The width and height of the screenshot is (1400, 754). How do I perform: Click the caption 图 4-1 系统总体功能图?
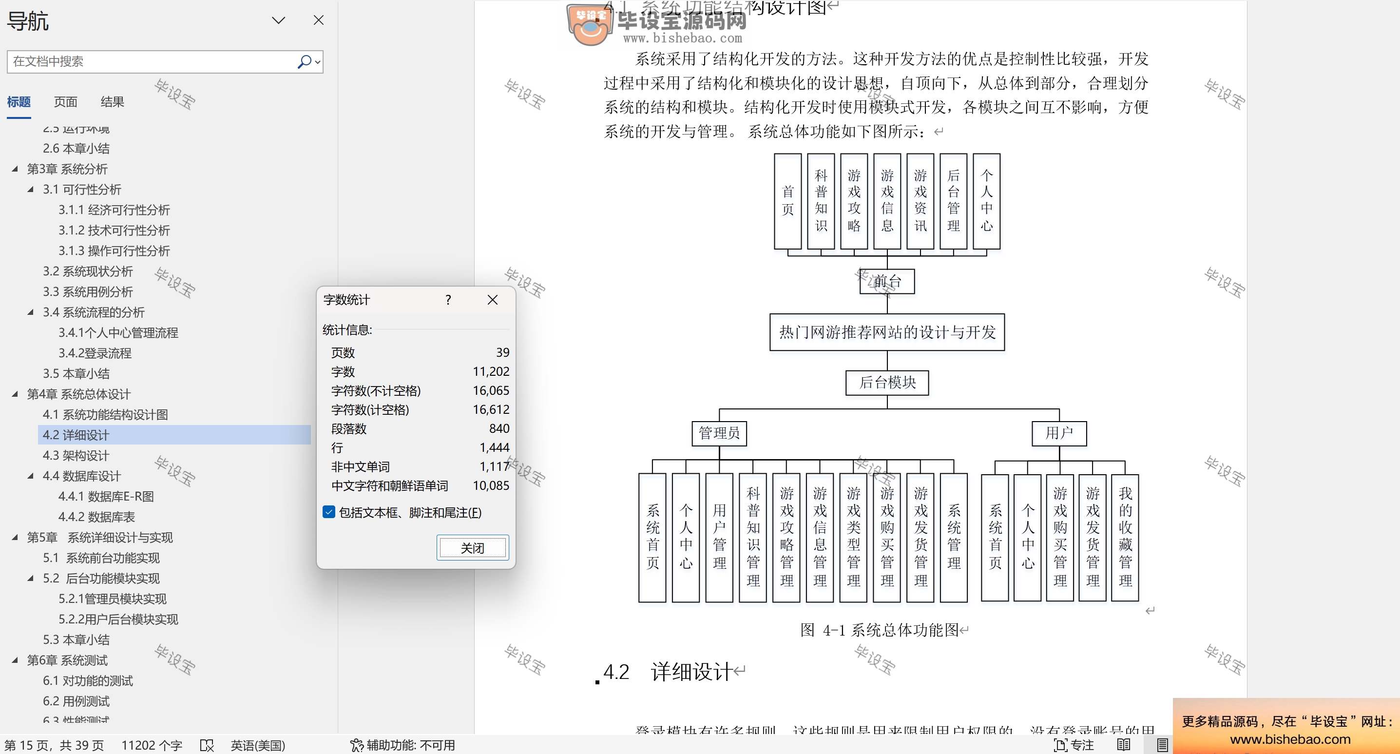pyautogui.click(x=881, y=630)
